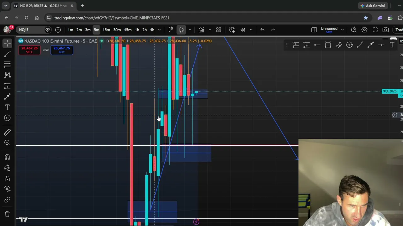Pick the arrow tool in favorites bar
The height and width of the screenshot is (226, 403).
pos(371,45)
